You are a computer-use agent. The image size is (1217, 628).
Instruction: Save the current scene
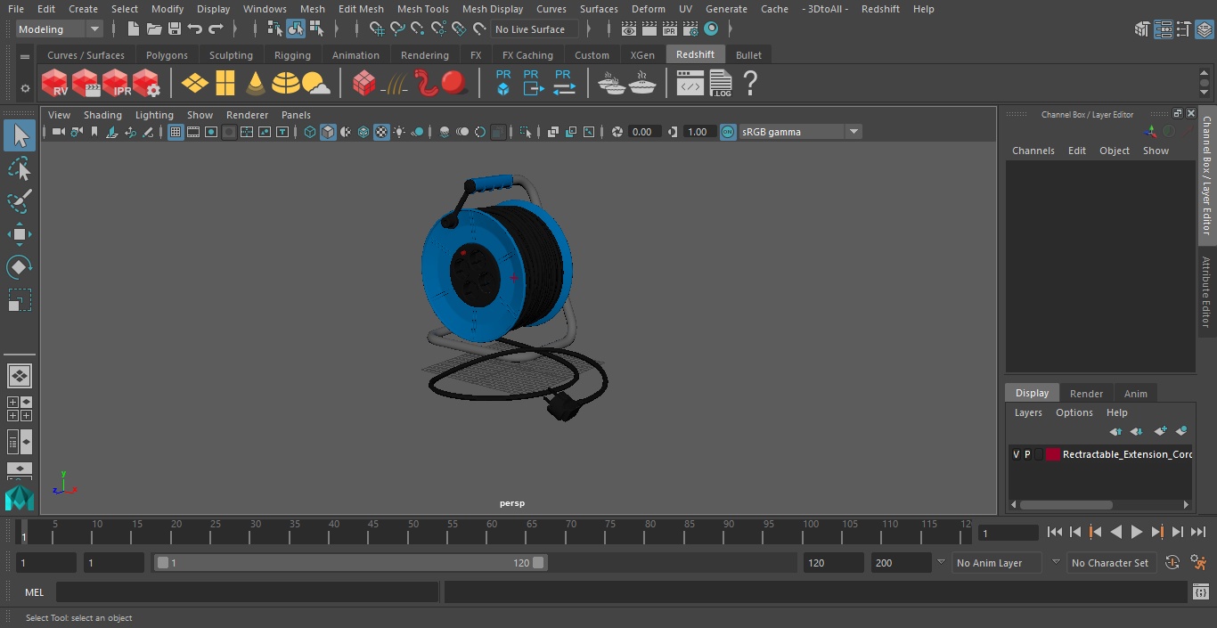point(175,29)
